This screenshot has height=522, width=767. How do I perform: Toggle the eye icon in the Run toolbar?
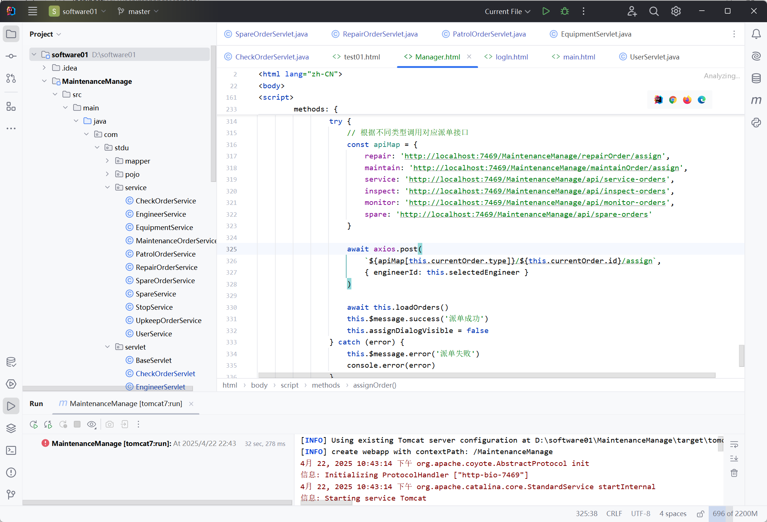[92, 425]
